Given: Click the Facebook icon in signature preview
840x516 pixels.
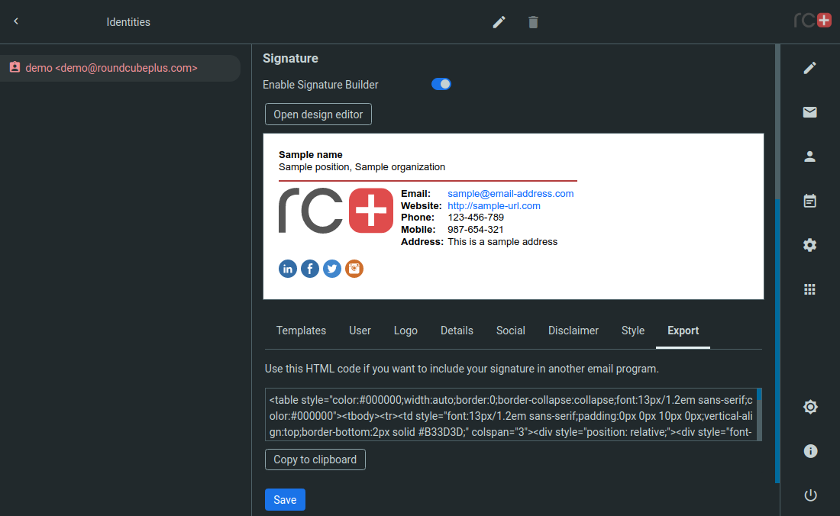Looking at the screenshot, I should pos(309,269).
